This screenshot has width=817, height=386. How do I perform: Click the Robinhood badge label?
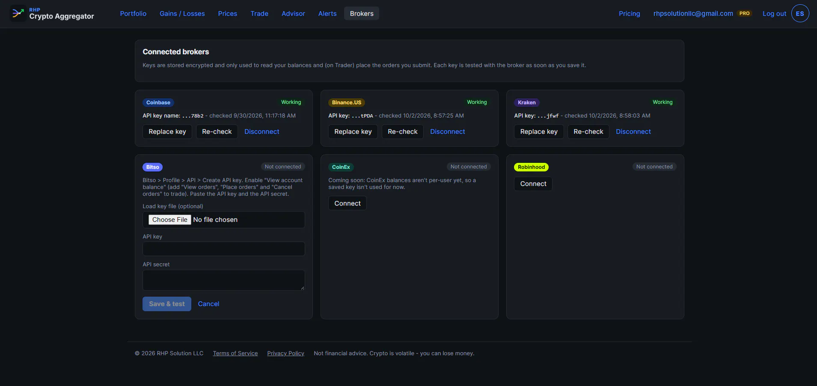(x=532, y=167)
